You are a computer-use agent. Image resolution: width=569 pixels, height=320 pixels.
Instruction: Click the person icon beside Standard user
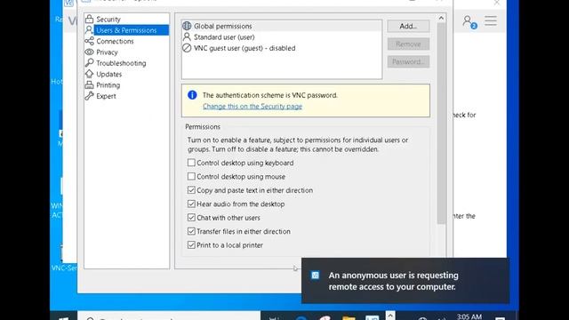click(x=187, y=36)
